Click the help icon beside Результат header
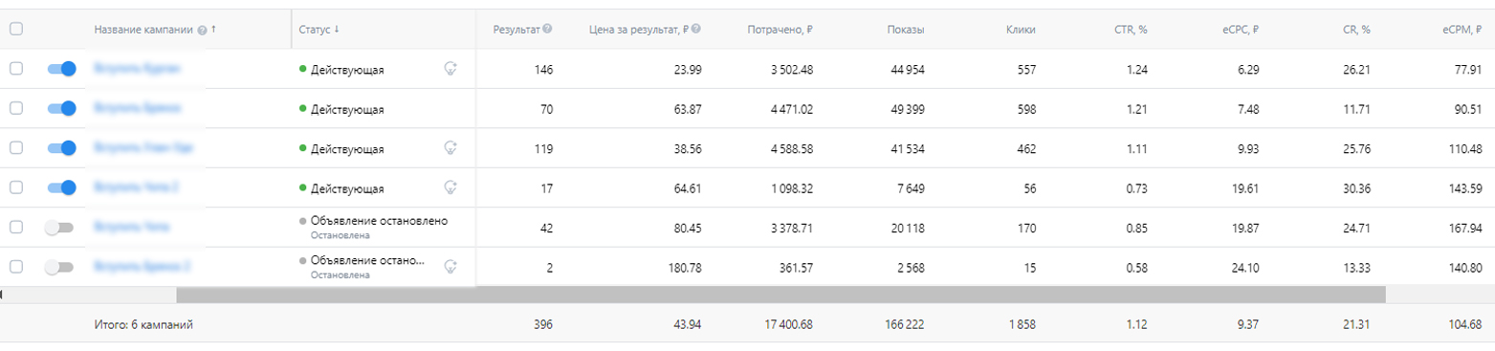 point(547,29)
